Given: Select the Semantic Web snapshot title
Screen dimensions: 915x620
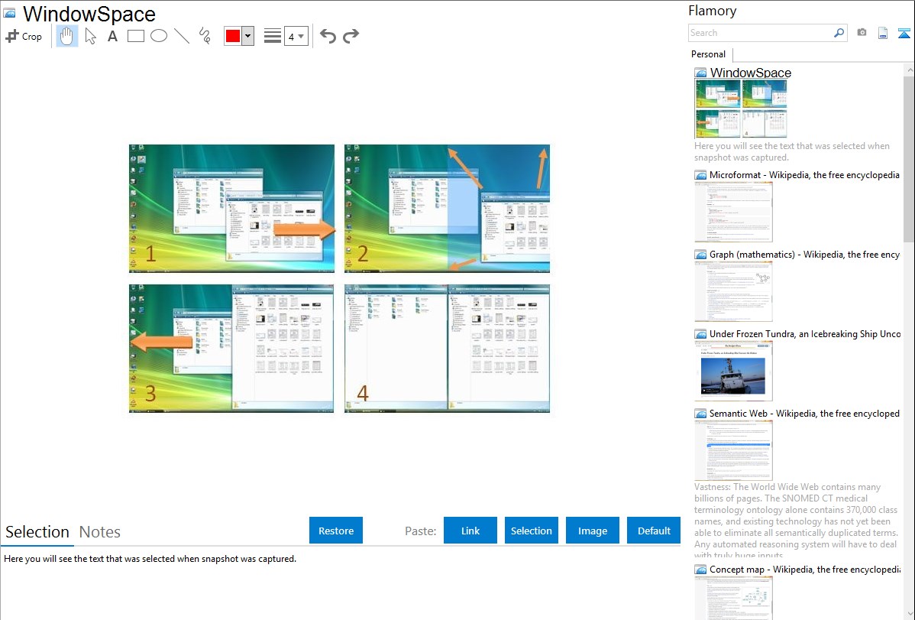Looking at the screenshot, I should click(x=804, y=413).
